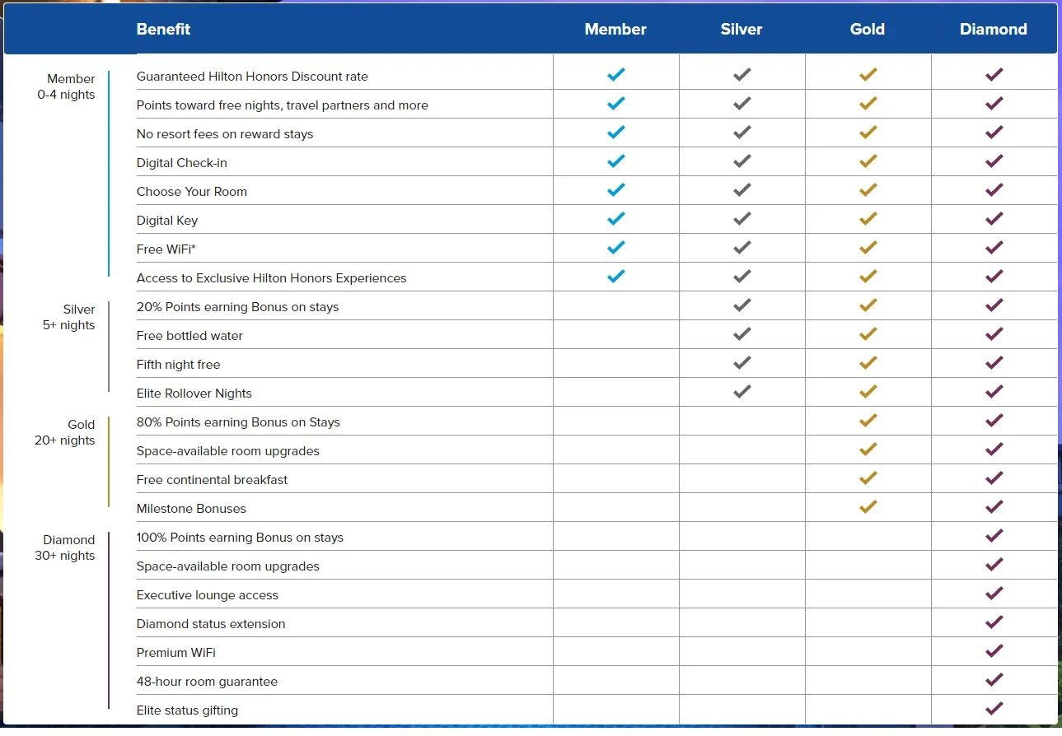Click the Diamond checkmark for Executive lounge access
The image size is (1062, 736).
coord(994,594)
